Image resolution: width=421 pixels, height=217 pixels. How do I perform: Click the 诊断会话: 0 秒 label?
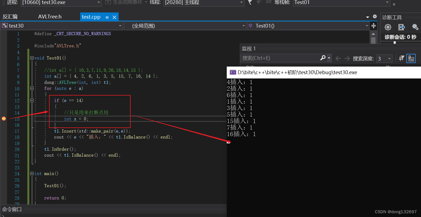(x=400, y=37)
